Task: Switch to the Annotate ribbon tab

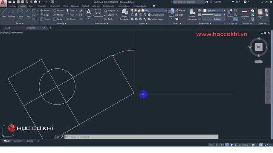Action: pos(42,6)
